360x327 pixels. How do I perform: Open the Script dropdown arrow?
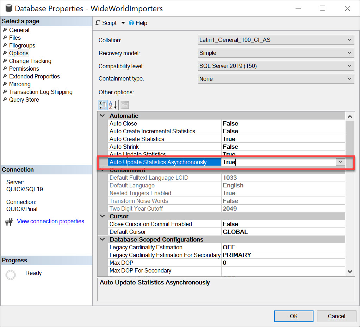pyautogui.click(x=123, y=23)
